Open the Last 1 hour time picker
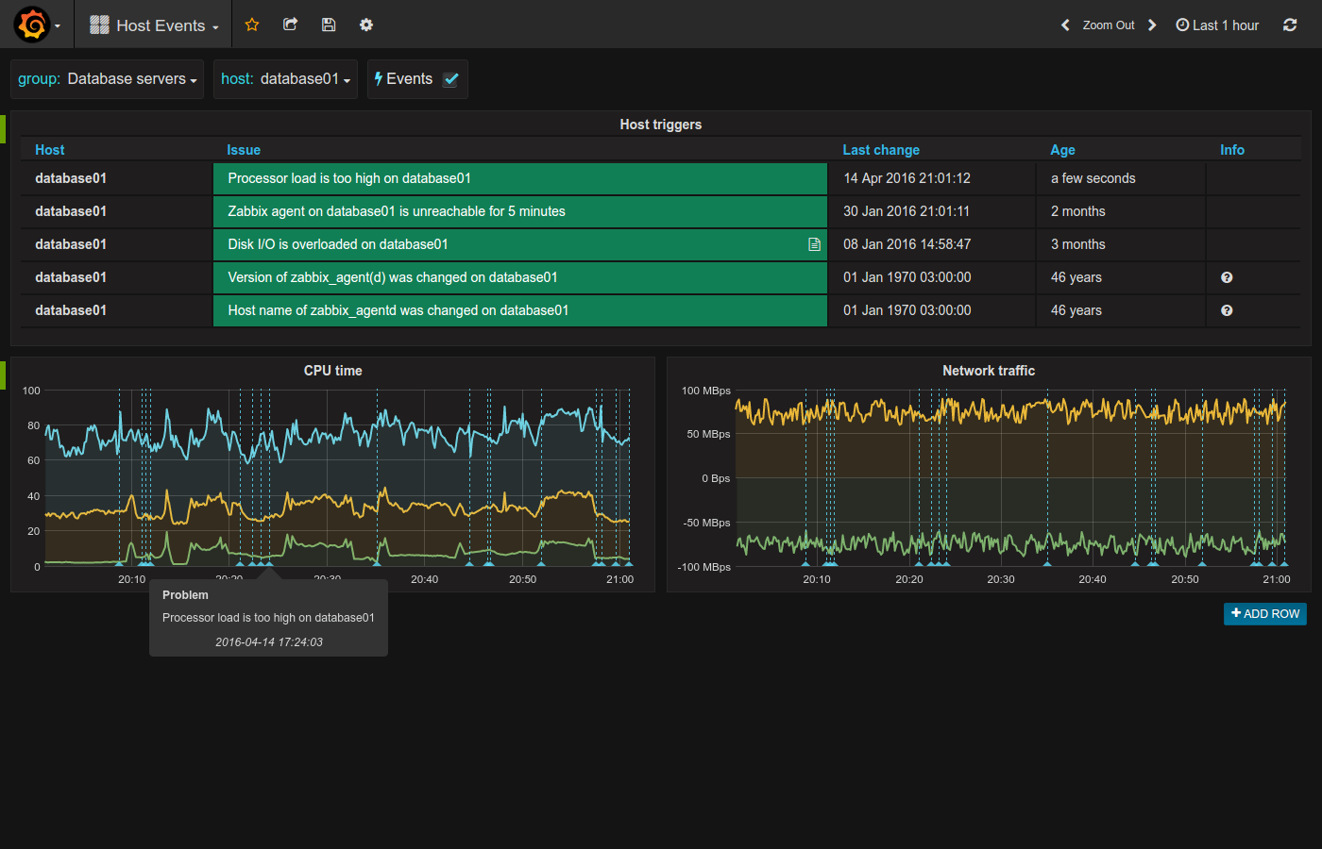Screen dimensions: 1322x849 coord(1217,25)
